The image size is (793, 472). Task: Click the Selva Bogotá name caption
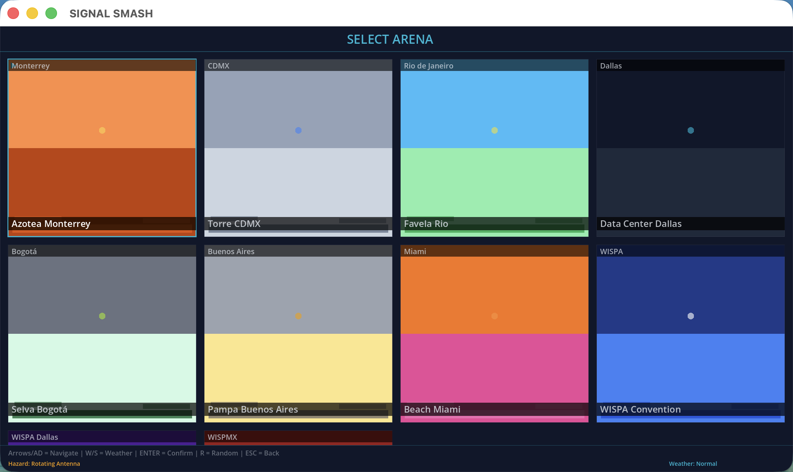(39, 409)
